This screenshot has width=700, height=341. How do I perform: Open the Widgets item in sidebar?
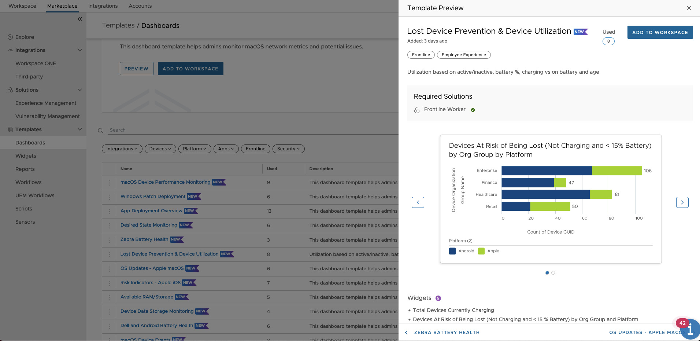pyautogui.click(x=26, y=156)
